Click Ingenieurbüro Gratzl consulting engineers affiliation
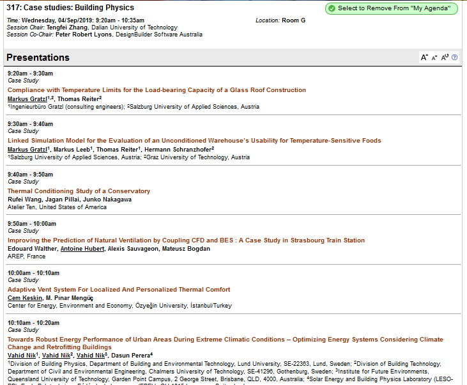Screen dimensions: 467x385 coord(66,107)
